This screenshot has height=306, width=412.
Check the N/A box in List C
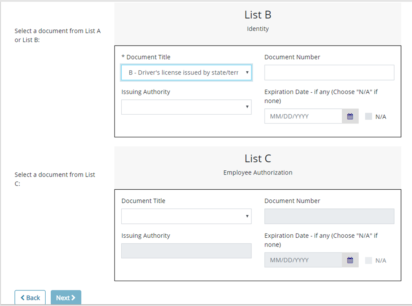pyautogui.click(x=368, y=260)
